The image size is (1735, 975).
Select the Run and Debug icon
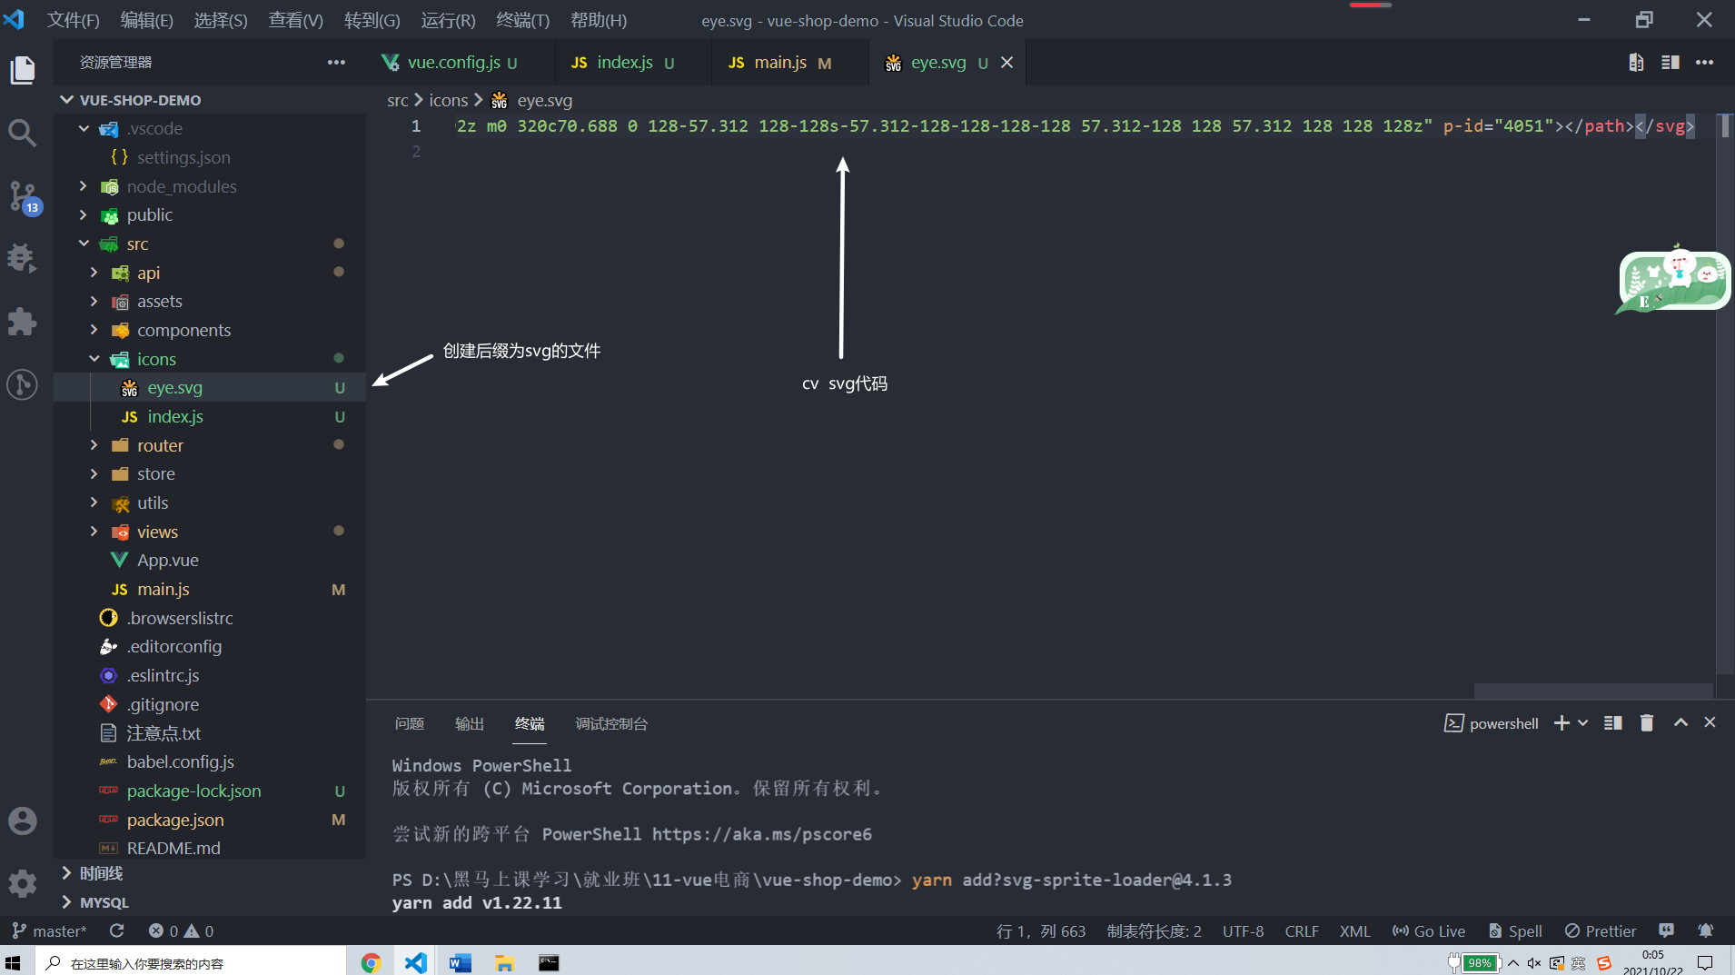[x=22, y=259]
